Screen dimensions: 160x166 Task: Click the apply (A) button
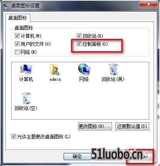(140, 156)
